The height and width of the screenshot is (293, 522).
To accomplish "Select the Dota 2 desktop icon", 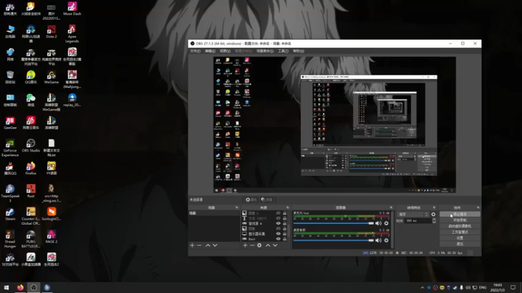I will [x=52, y=31].
